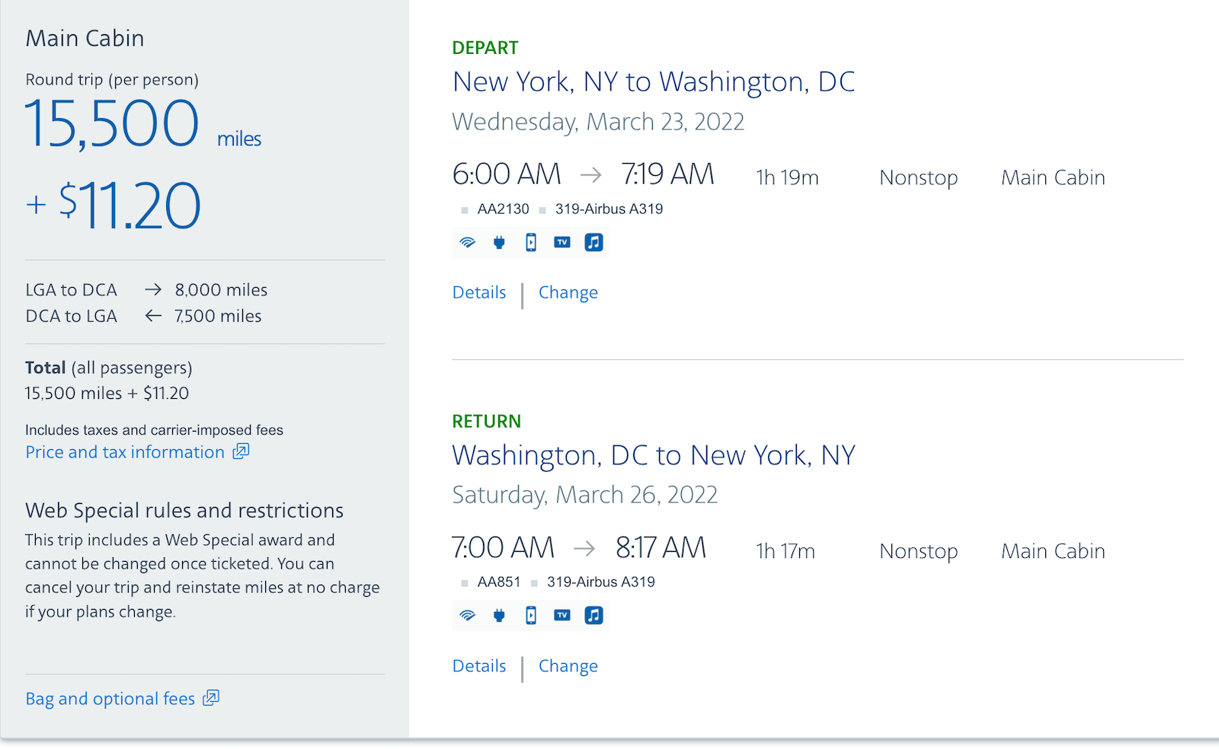Screen dimensions: 1219x749
Task: Select the music icon for flight AA851
Action: [x=594, y=615]
